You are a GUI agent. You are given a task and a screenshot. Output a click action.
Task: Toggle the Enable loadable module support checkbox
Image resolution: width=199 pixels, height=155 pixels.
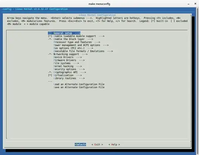pos(50,36)
